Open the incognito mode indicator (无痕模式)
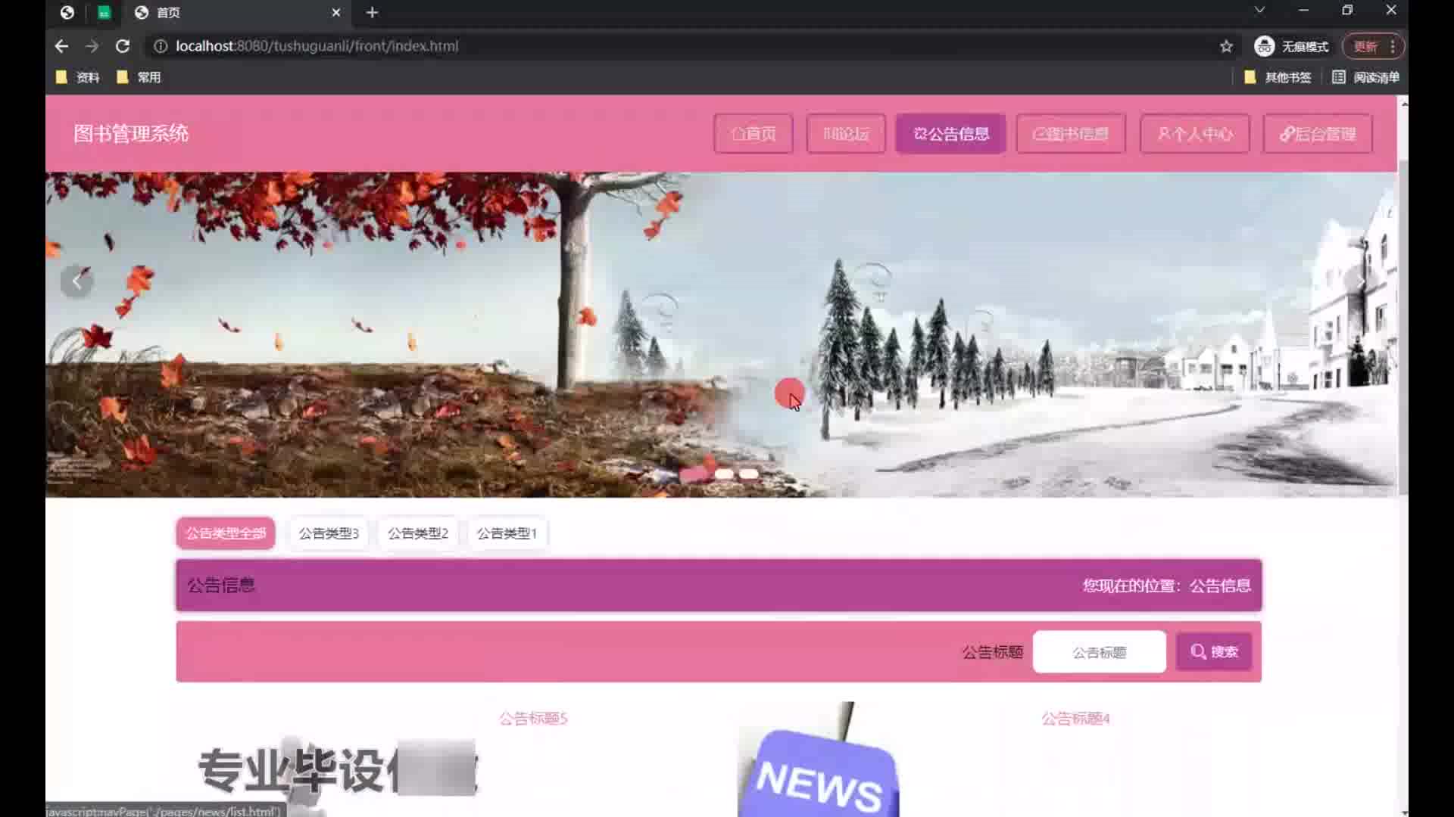The width and height of the screenshot is (1454, 817). tap(1291, 46)
